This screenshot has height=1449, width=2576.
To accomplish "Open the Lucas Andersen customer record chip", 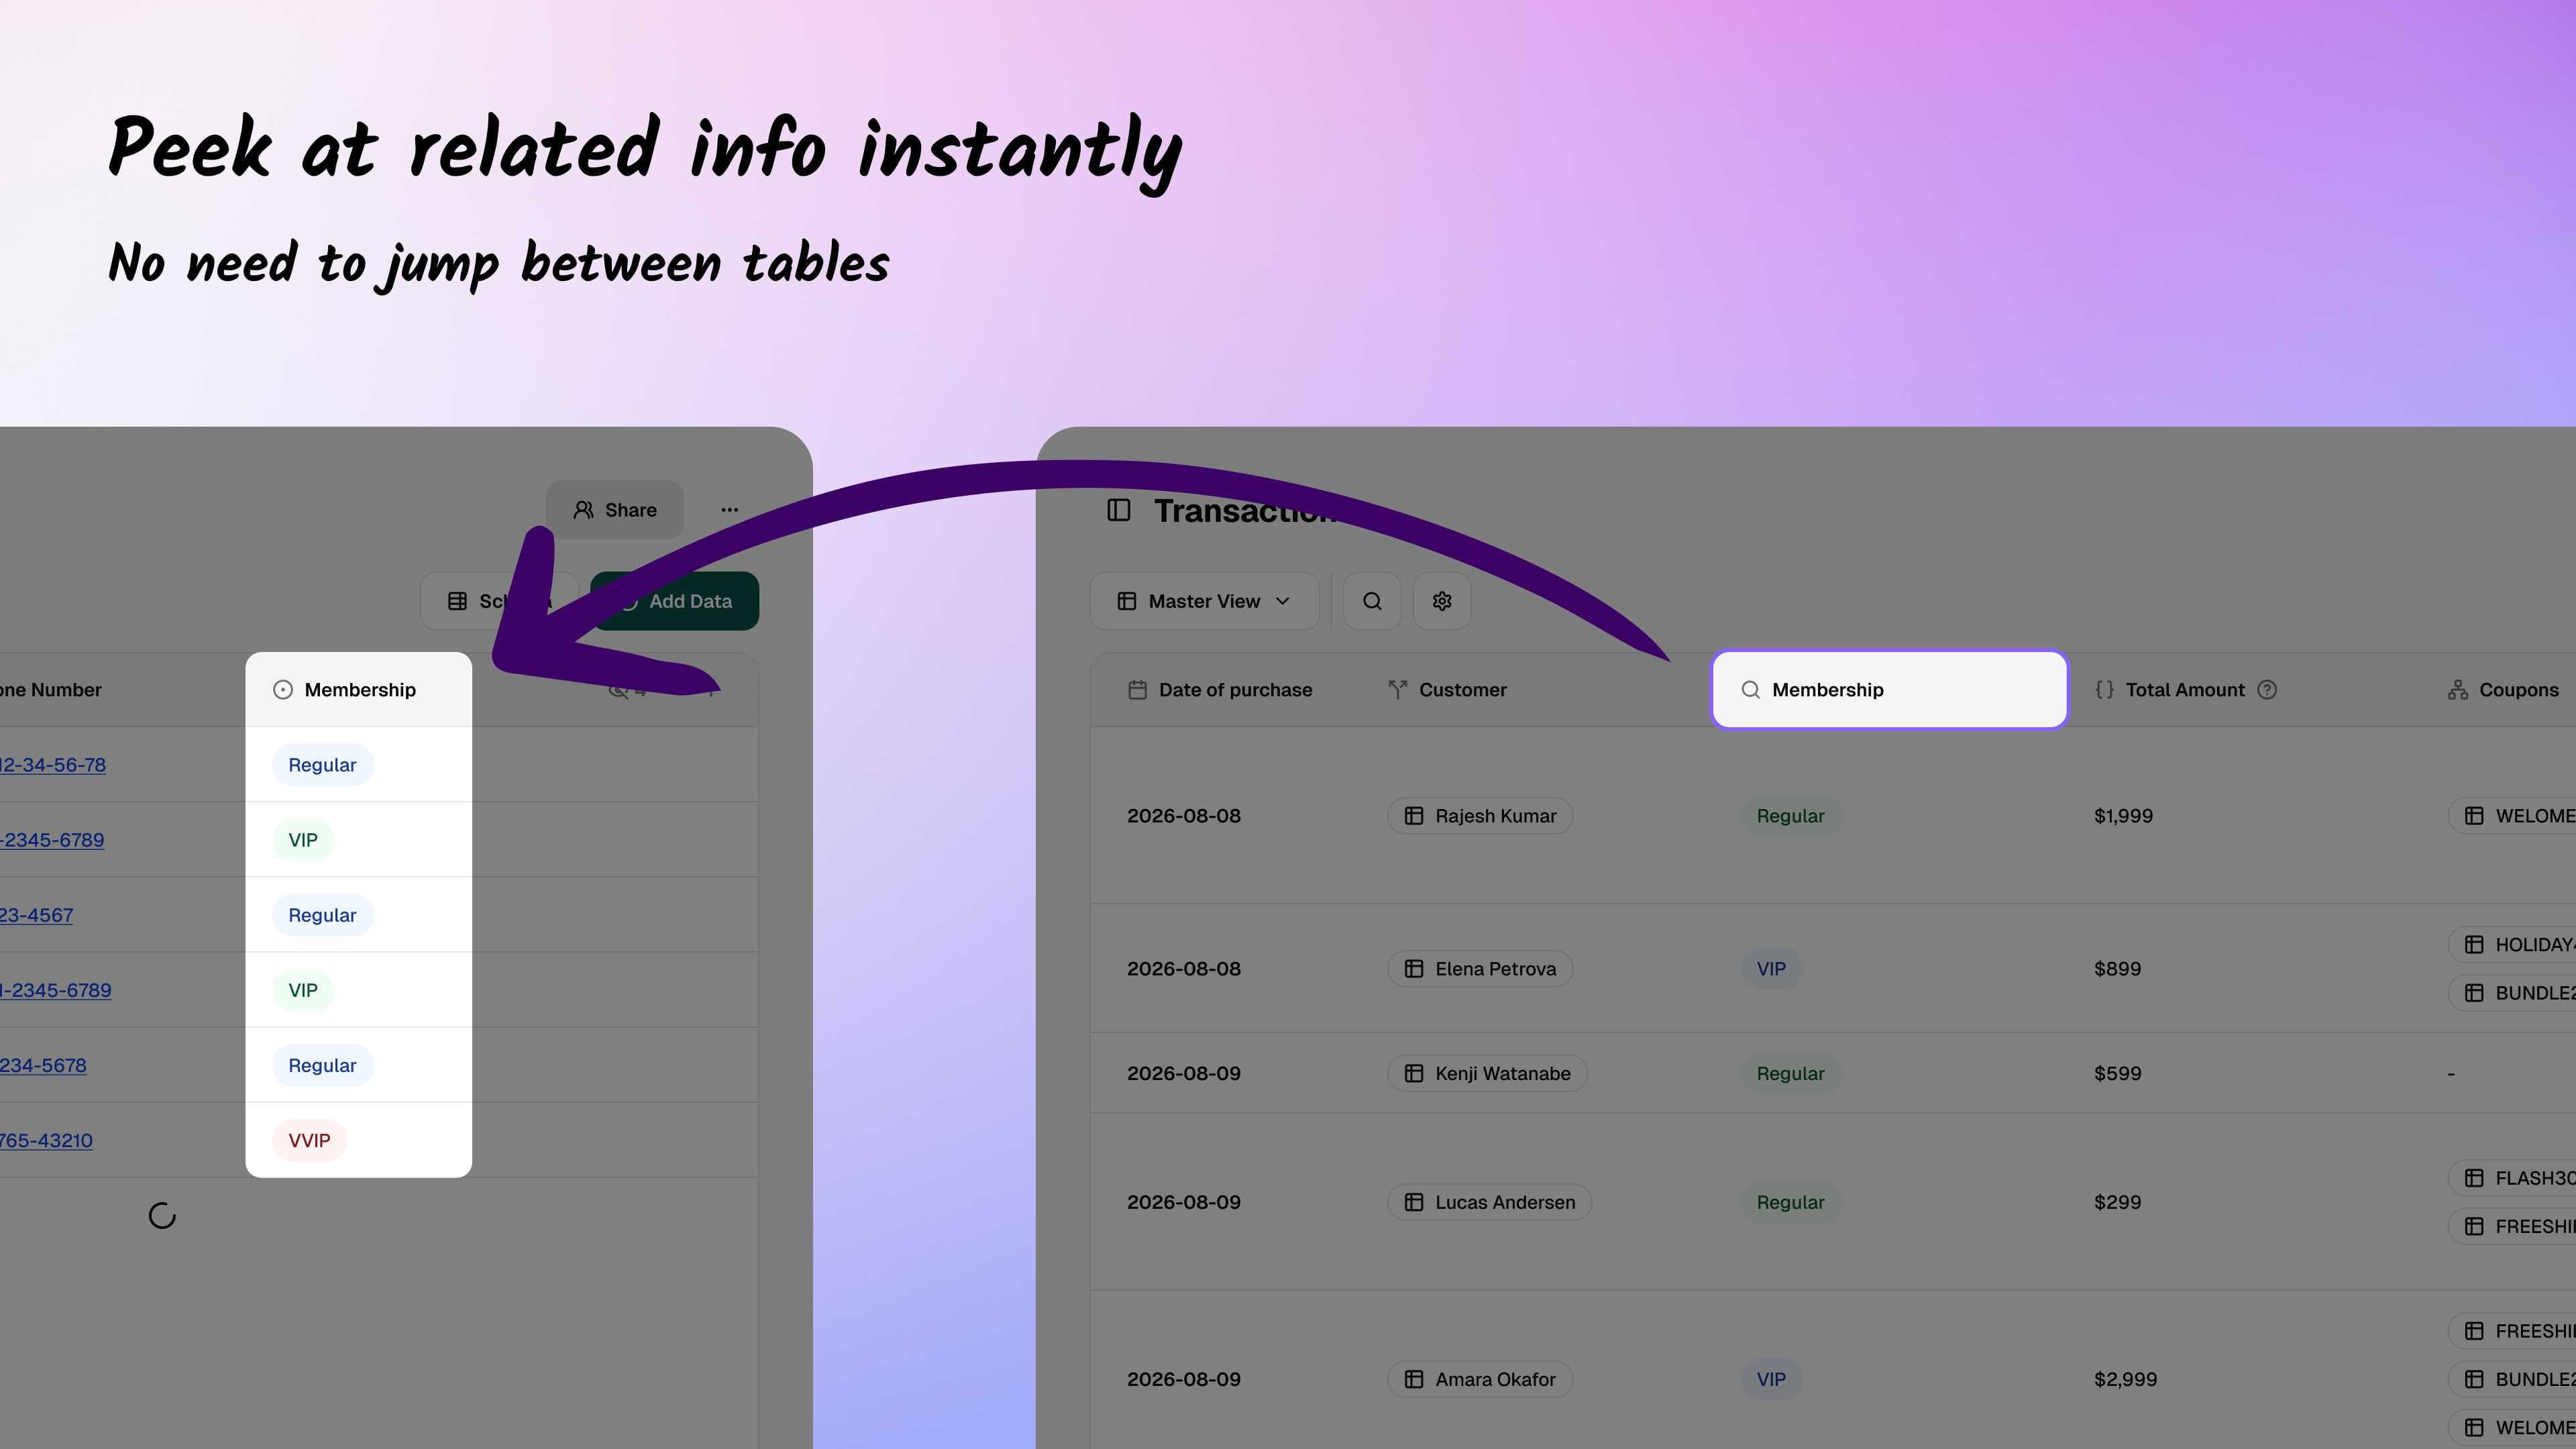I will 1489,1202.
